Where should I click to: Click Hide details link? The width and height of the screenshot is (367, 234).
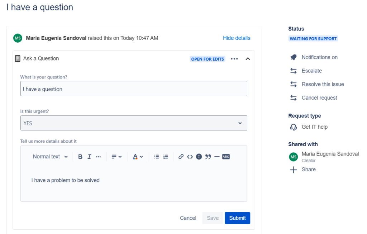(x=237, y=38)
